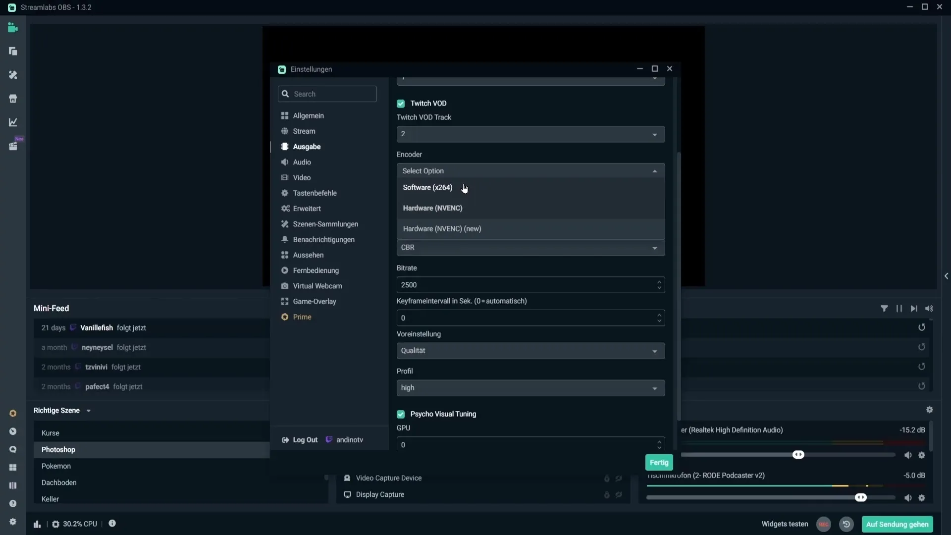951x535 pixels.
Task: Toggle lock for Video Capture Device source
Action: (607, 479)
